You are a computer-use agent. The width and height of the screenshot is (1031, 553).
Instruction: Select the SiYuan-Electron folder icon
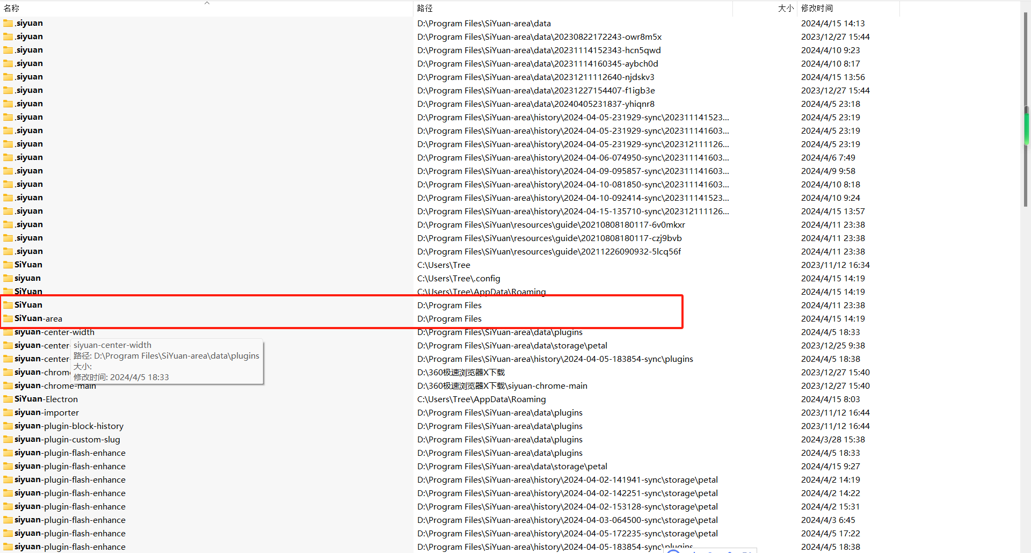pos(8,399)
